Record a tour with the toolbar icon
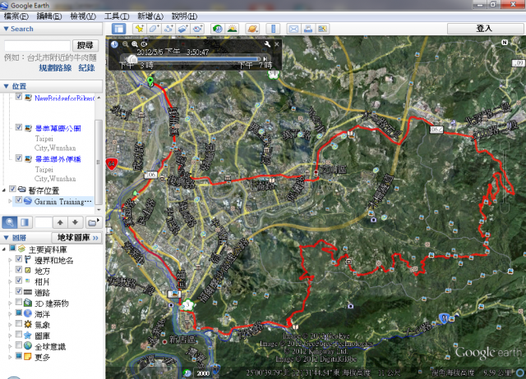This screenshot has width=526, height=379. (x=198, y=29)
